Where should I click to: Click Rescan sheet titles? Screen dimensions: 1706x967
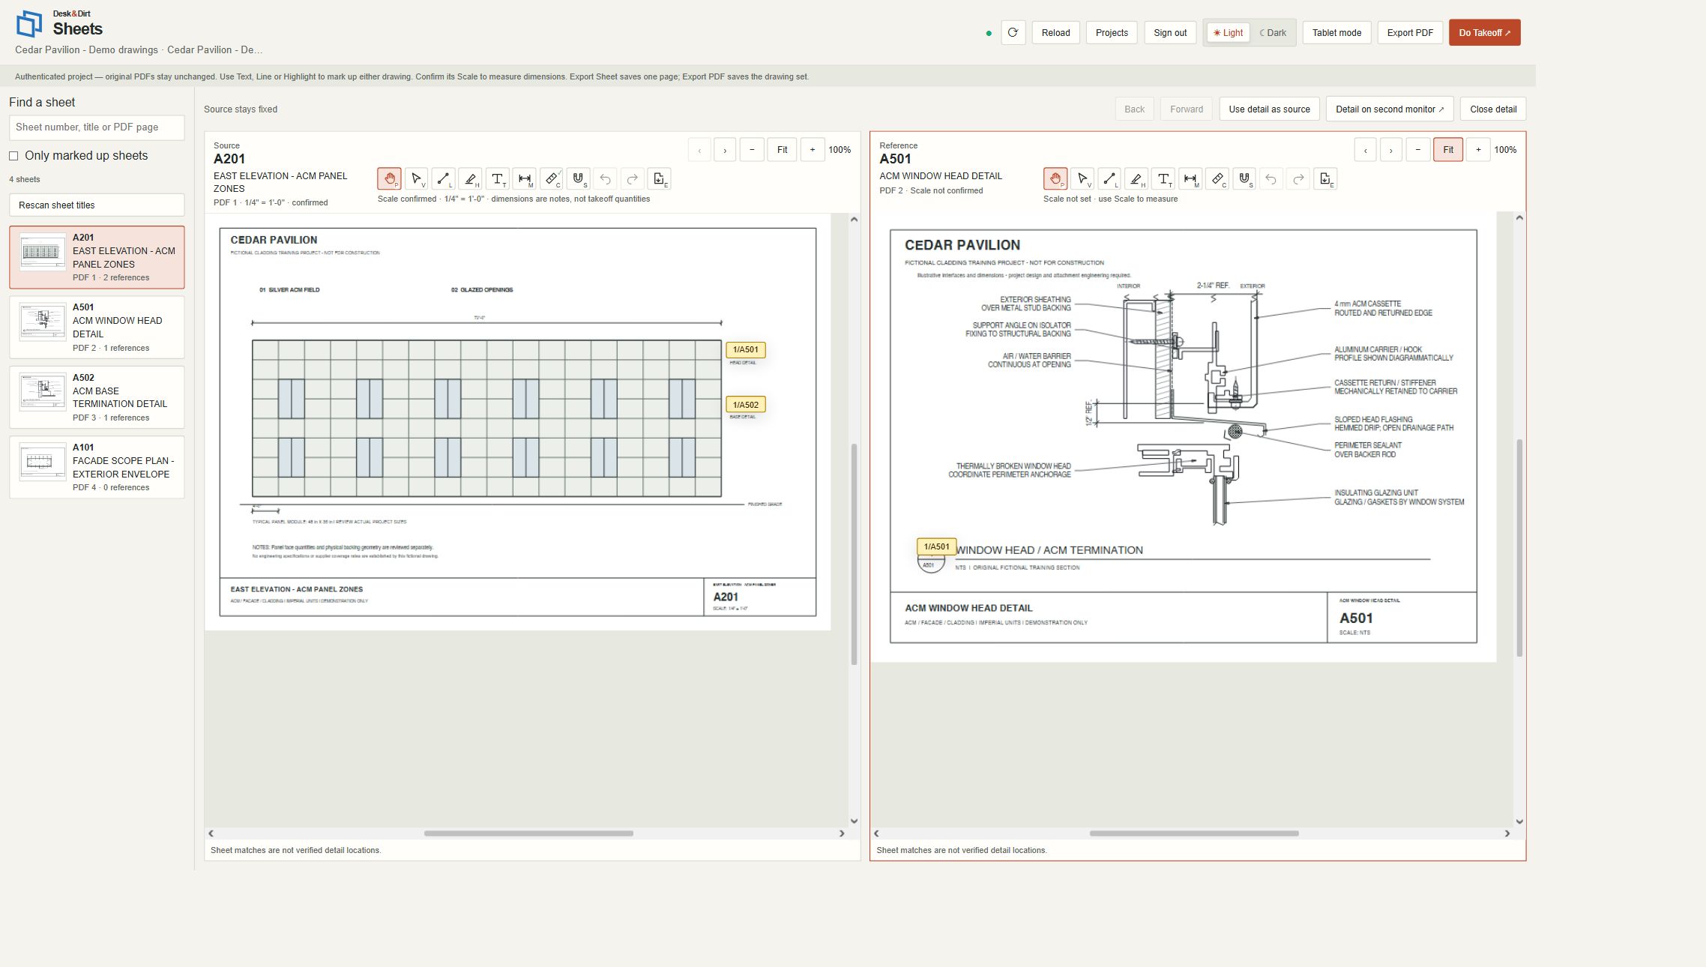click(97, 205)
